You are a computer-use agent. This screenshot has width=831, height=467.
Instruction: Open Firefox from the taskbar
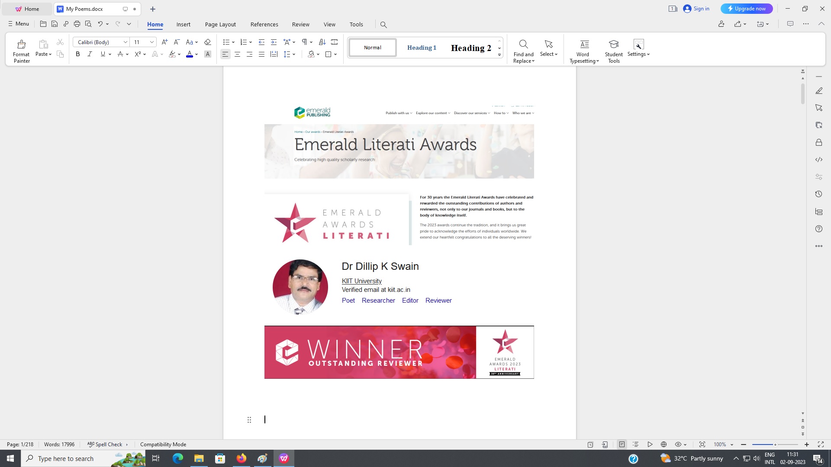click(242, 458)
